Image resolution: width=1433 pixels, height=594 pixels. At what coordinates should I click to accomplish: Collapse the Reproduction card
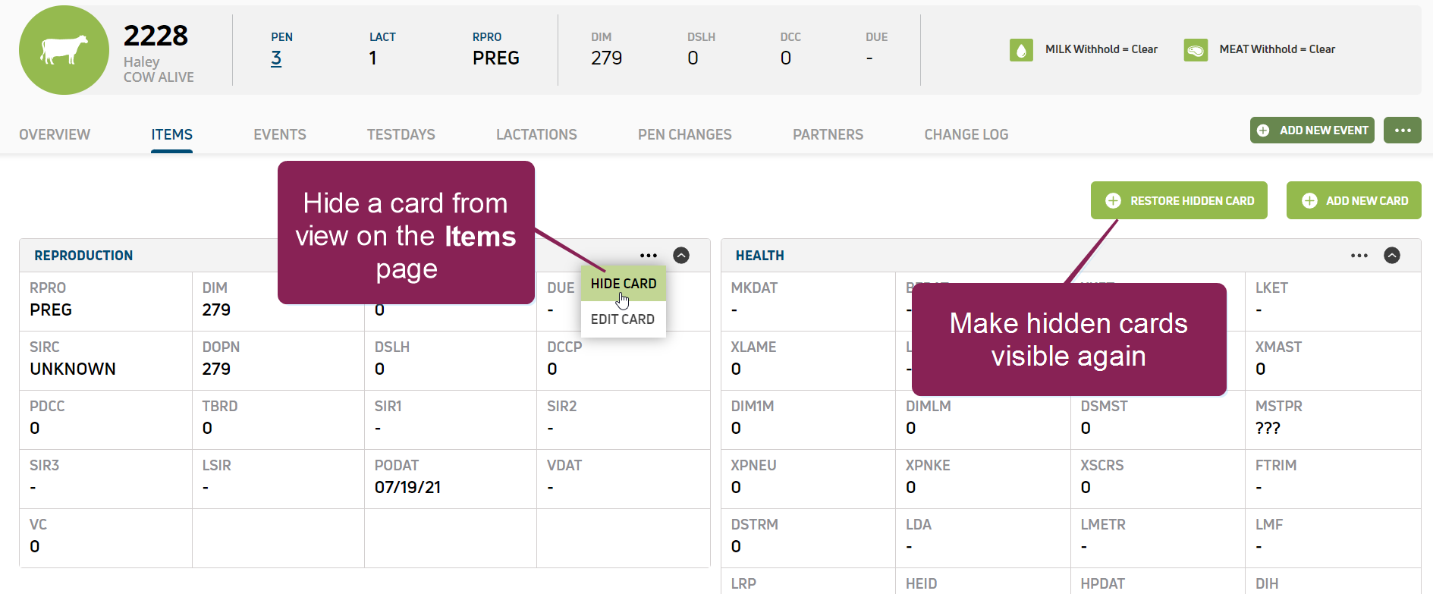(x=681, y=256)
